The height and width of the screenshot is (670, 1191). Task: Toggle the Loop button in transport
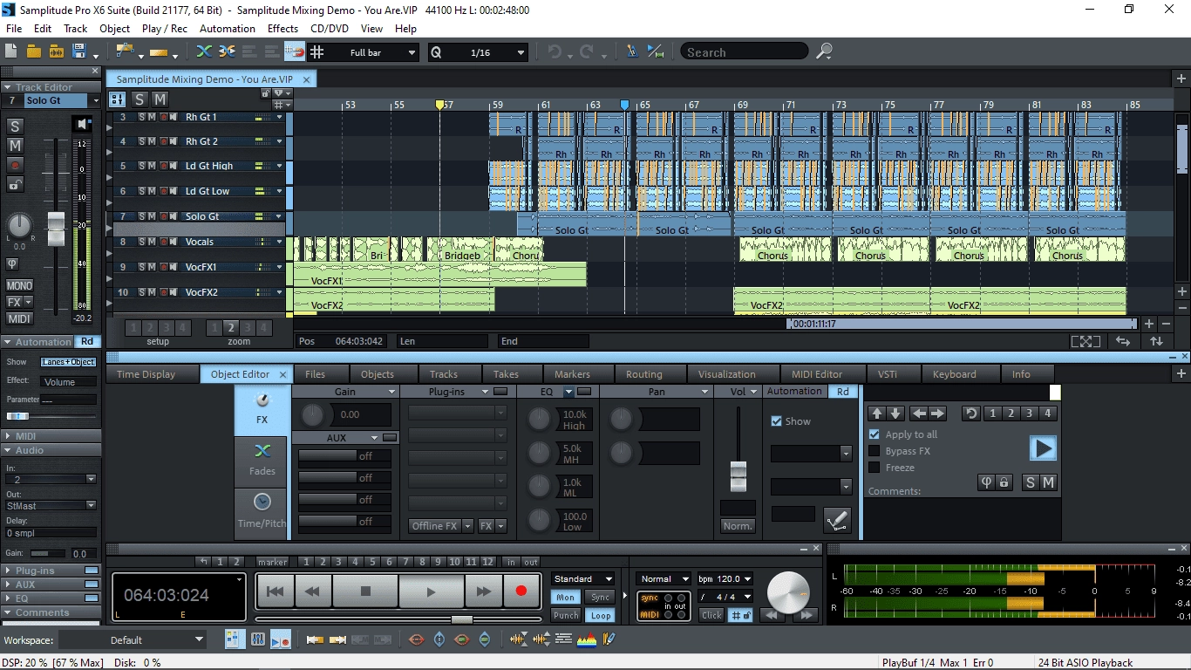point(600,615)
